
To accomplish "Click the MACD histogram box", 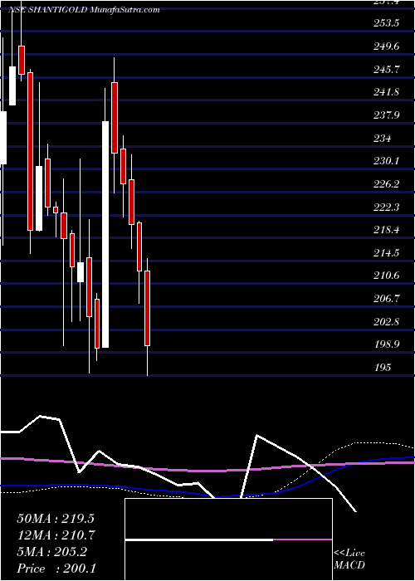I will pyautogui.click(x=228, y=539).
